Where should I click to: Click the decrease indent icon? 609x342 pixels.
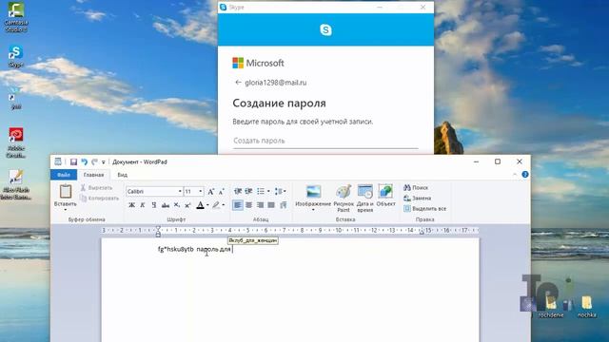(x=238, y=191)
